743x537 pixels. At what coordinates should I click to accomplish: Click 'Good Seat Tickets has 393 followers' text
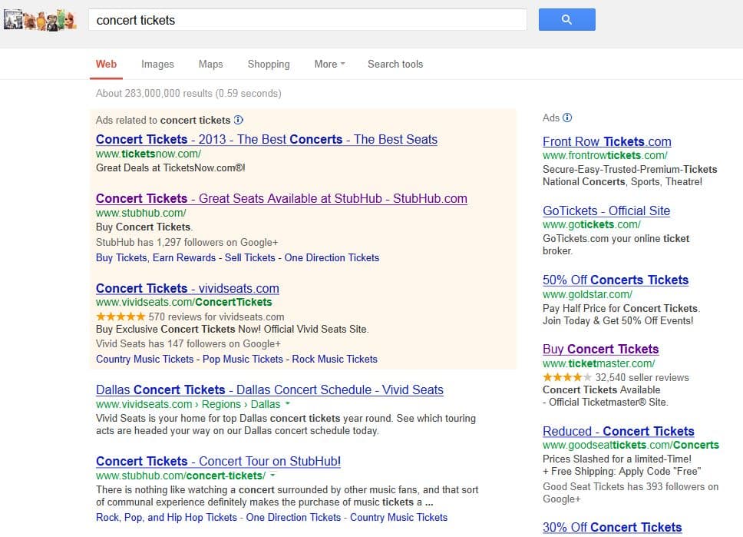click(631, 493)
